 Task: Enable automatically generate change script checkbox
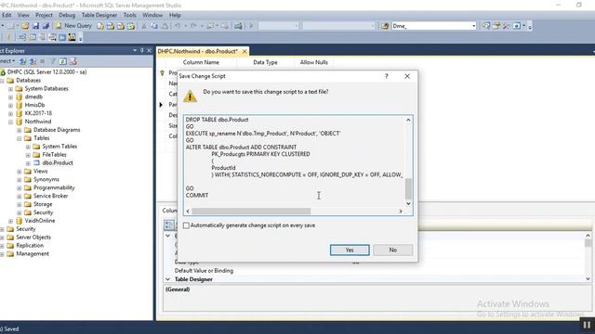(186, 225)
